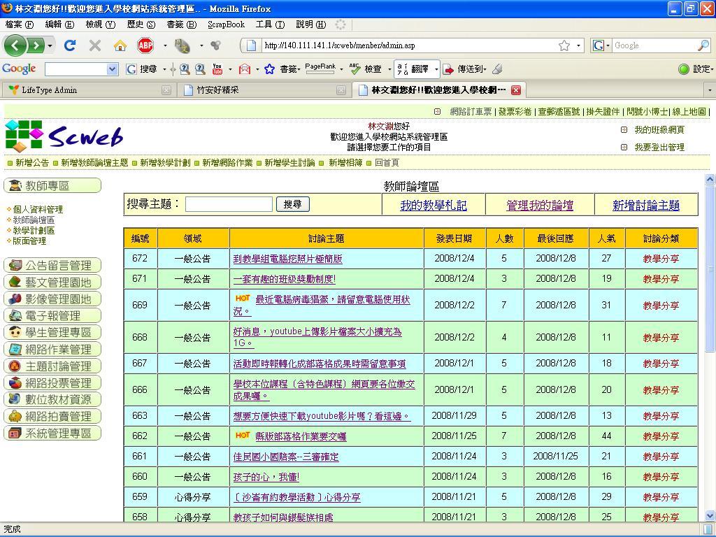Open 新增討論主題 link
Image resolution: width=716 pixels, height=537 pixels.
[645, 205]
